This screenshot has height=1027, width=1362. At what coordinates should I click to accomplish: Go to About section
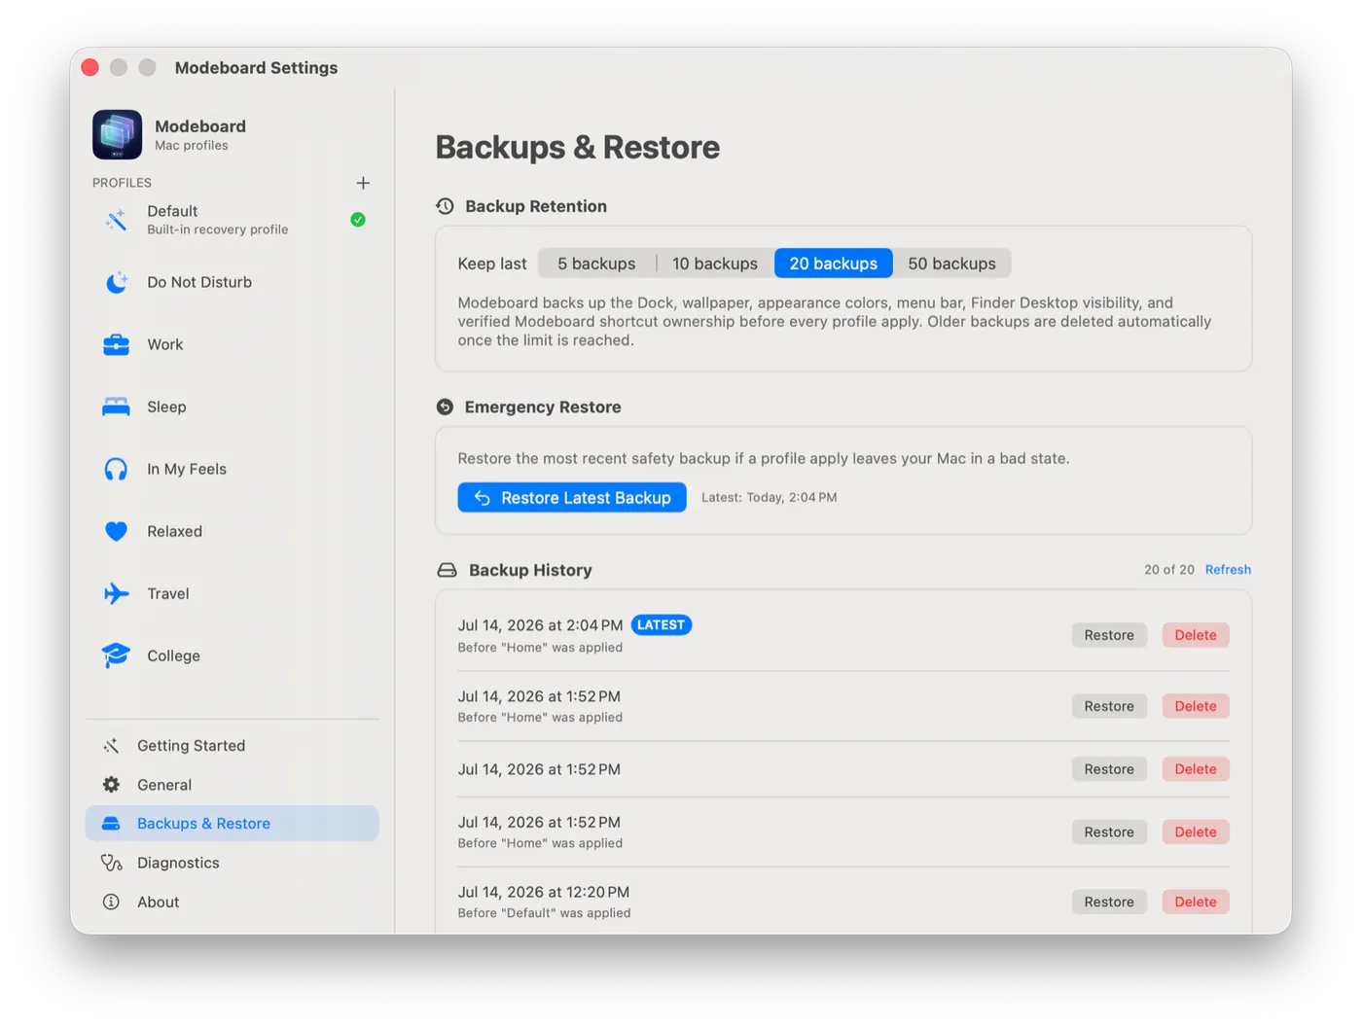[232, 902]
